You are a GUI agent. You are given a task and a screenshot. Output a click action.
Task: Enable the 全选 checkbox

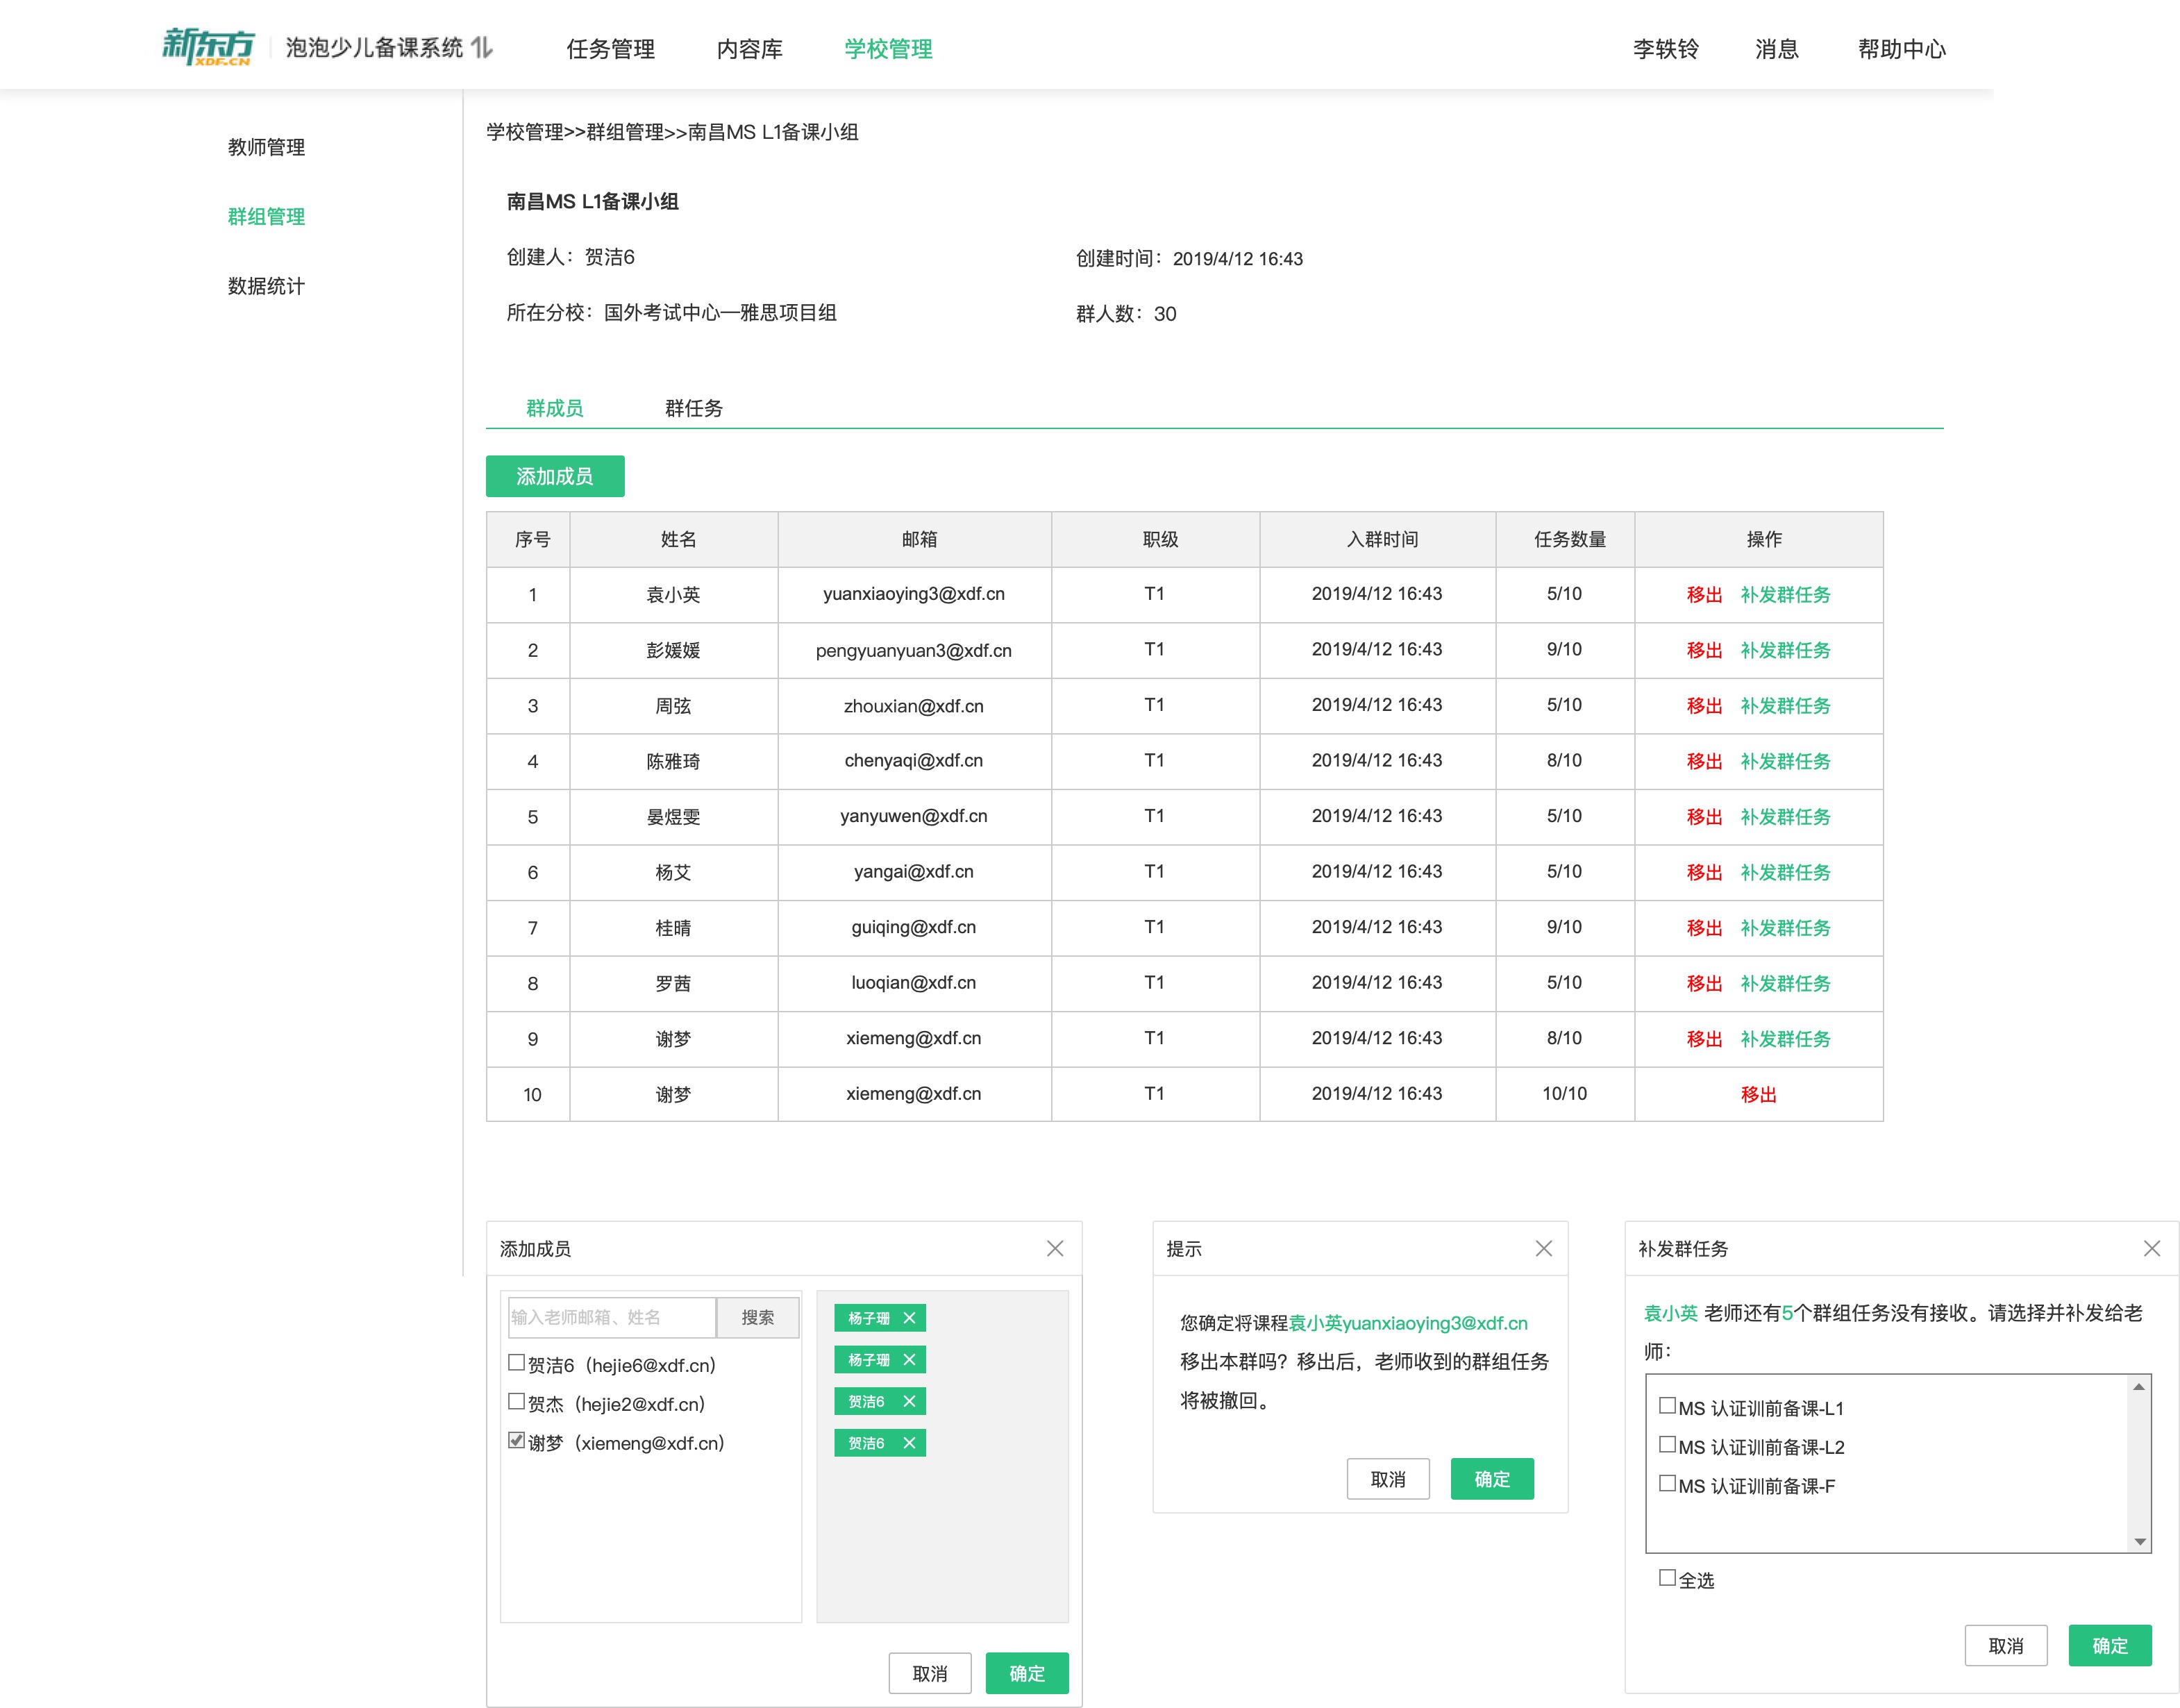tap(1667, 1577)
